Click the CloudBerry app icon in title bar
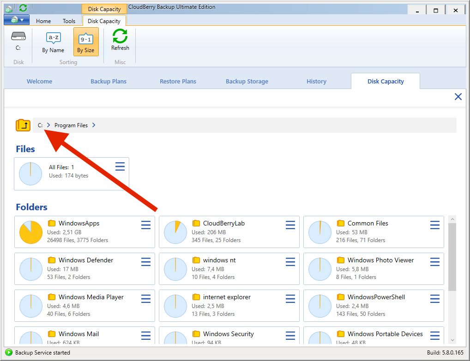 9,9
